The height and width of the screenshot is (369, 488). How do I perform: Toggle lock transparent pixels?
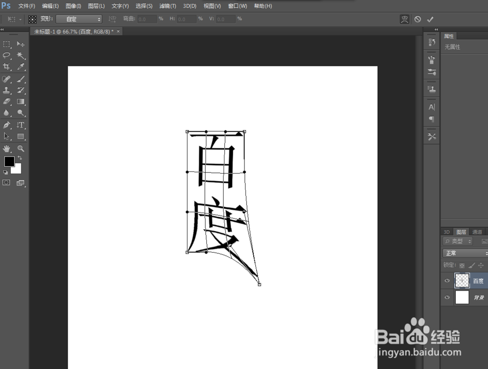coord(462,266)
